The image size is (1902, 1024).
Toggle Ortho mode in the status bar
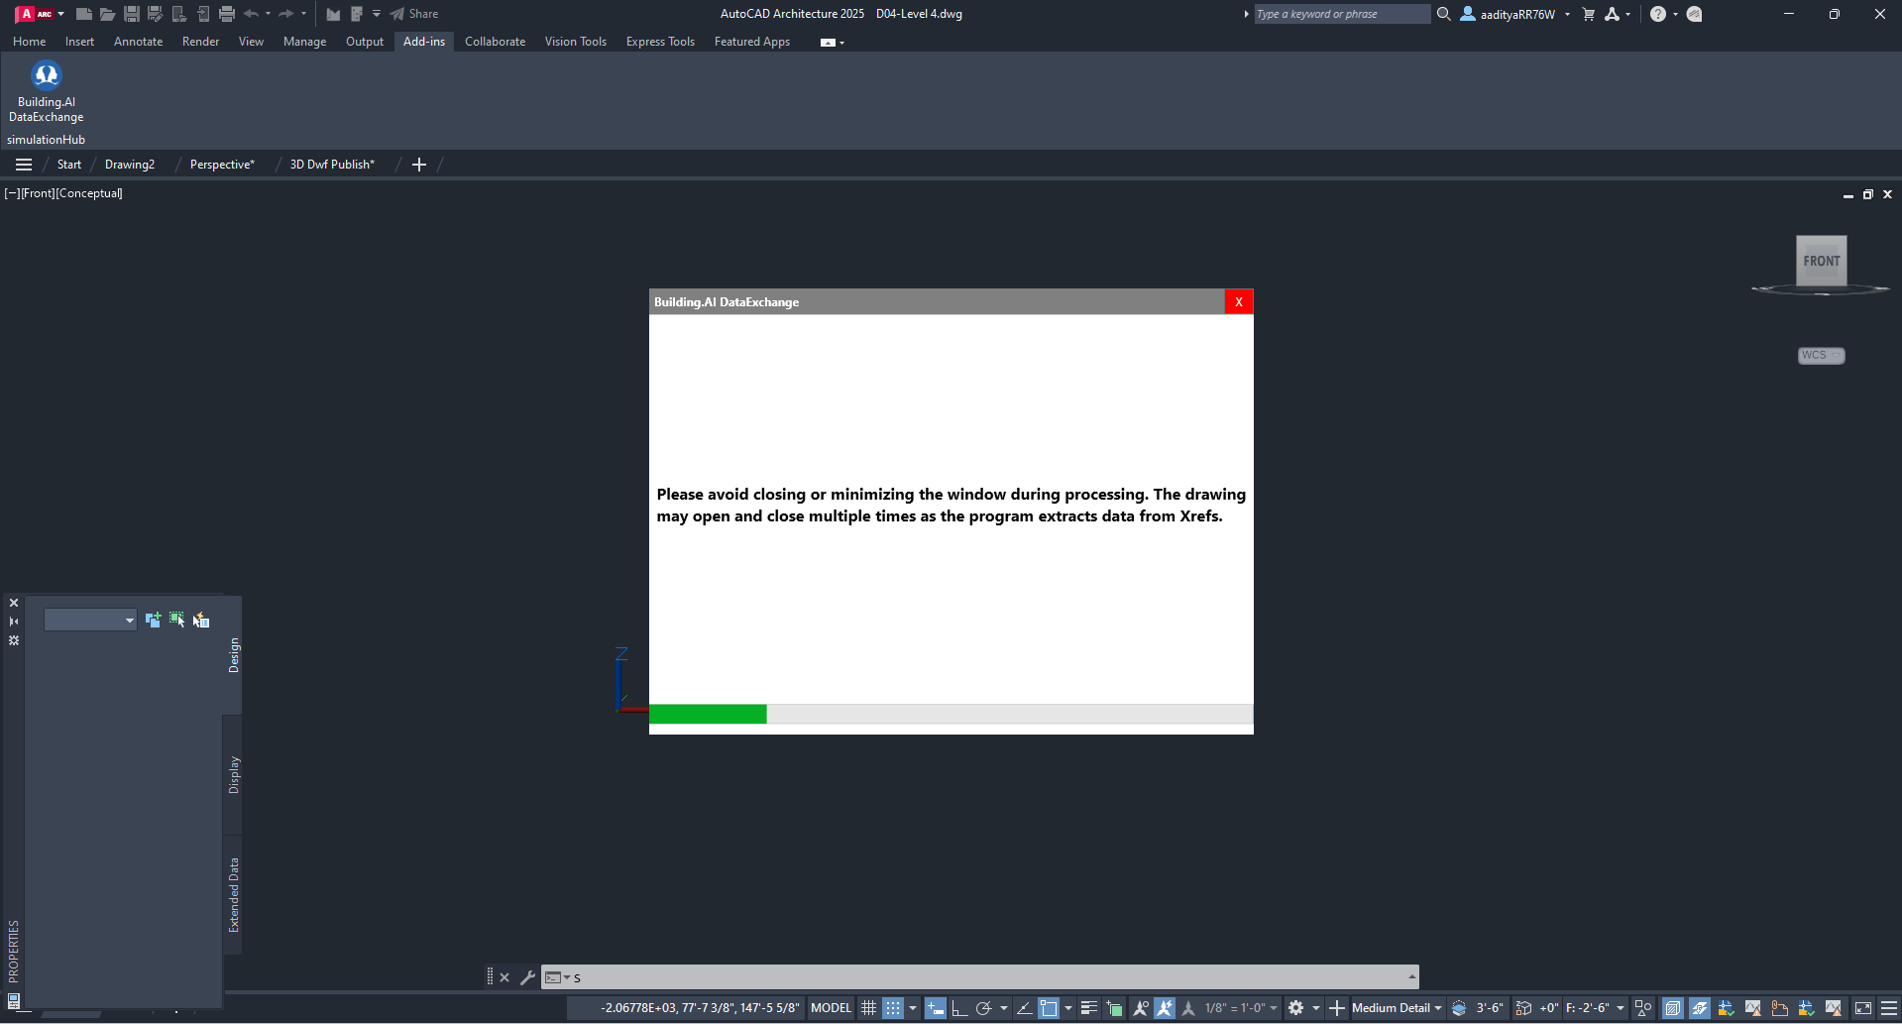click(959, 1008)
